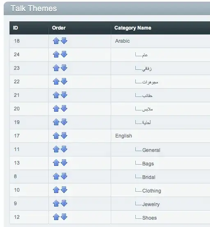210x227 pixels.
Task: Move ID 22 row up
Action: point(56,81)
